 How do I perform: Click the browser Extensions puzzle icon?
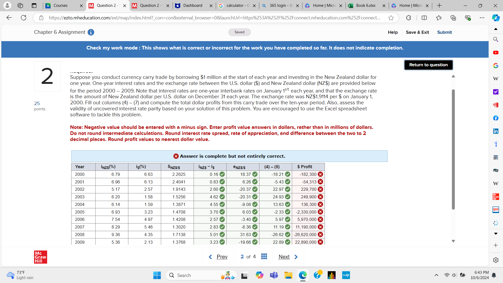point(408,18)
